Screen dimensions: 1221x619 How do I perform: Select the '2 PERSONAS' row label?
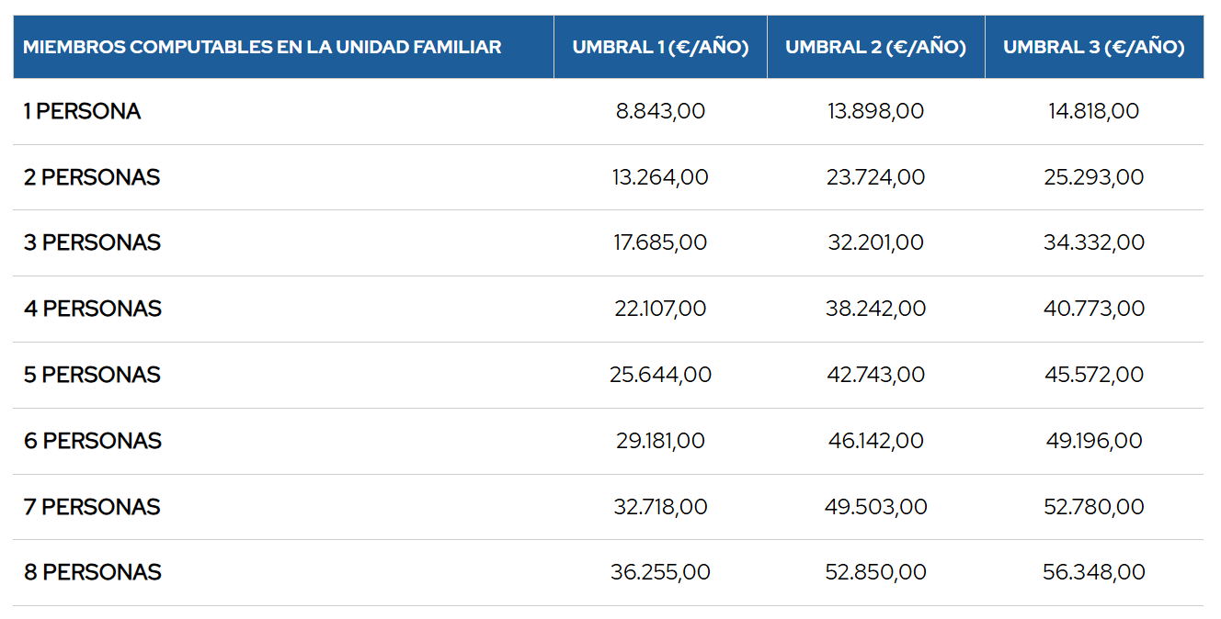point(92,177)
